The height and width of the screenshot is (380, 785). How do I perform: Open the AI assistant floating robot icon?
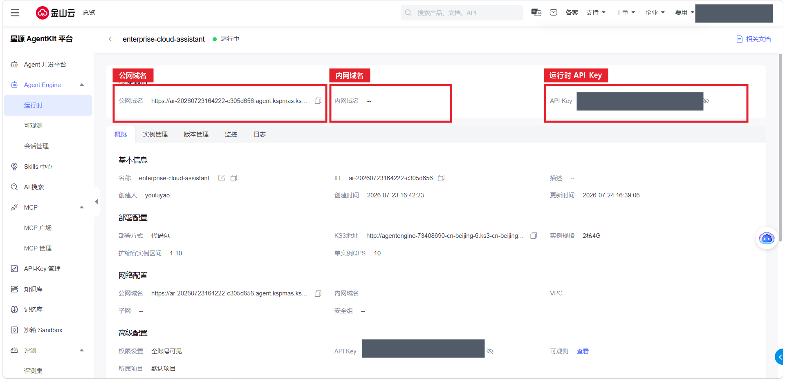(766, 238)
